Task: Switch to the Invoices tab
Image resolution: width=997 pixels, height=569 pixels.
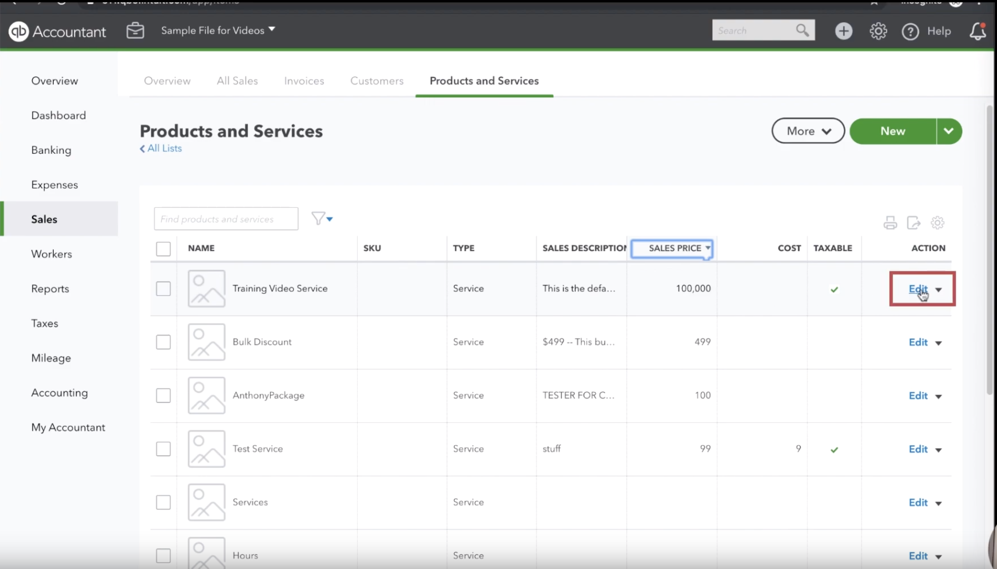Action: click(x=304, y=81)
